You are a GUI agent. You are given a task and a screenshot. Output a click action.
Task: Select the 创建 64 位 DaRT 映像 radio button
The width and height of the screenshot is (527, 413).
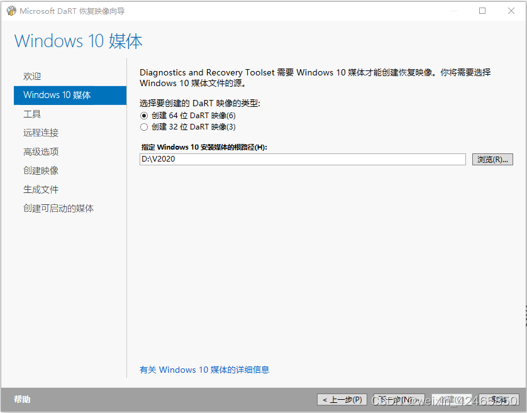pyautogui.click(x=144, y=116)
